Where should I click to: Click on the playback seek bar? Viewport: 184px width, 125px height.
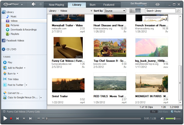coord(93,119)
